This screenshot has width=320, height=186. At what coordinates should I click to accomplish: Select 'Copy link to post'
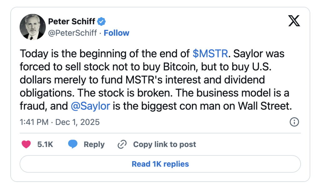tap(164, 144)
